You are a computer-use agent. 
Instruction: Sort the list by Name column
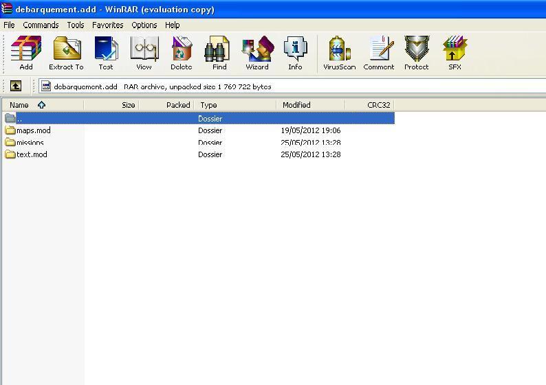[x=19, y=105]
